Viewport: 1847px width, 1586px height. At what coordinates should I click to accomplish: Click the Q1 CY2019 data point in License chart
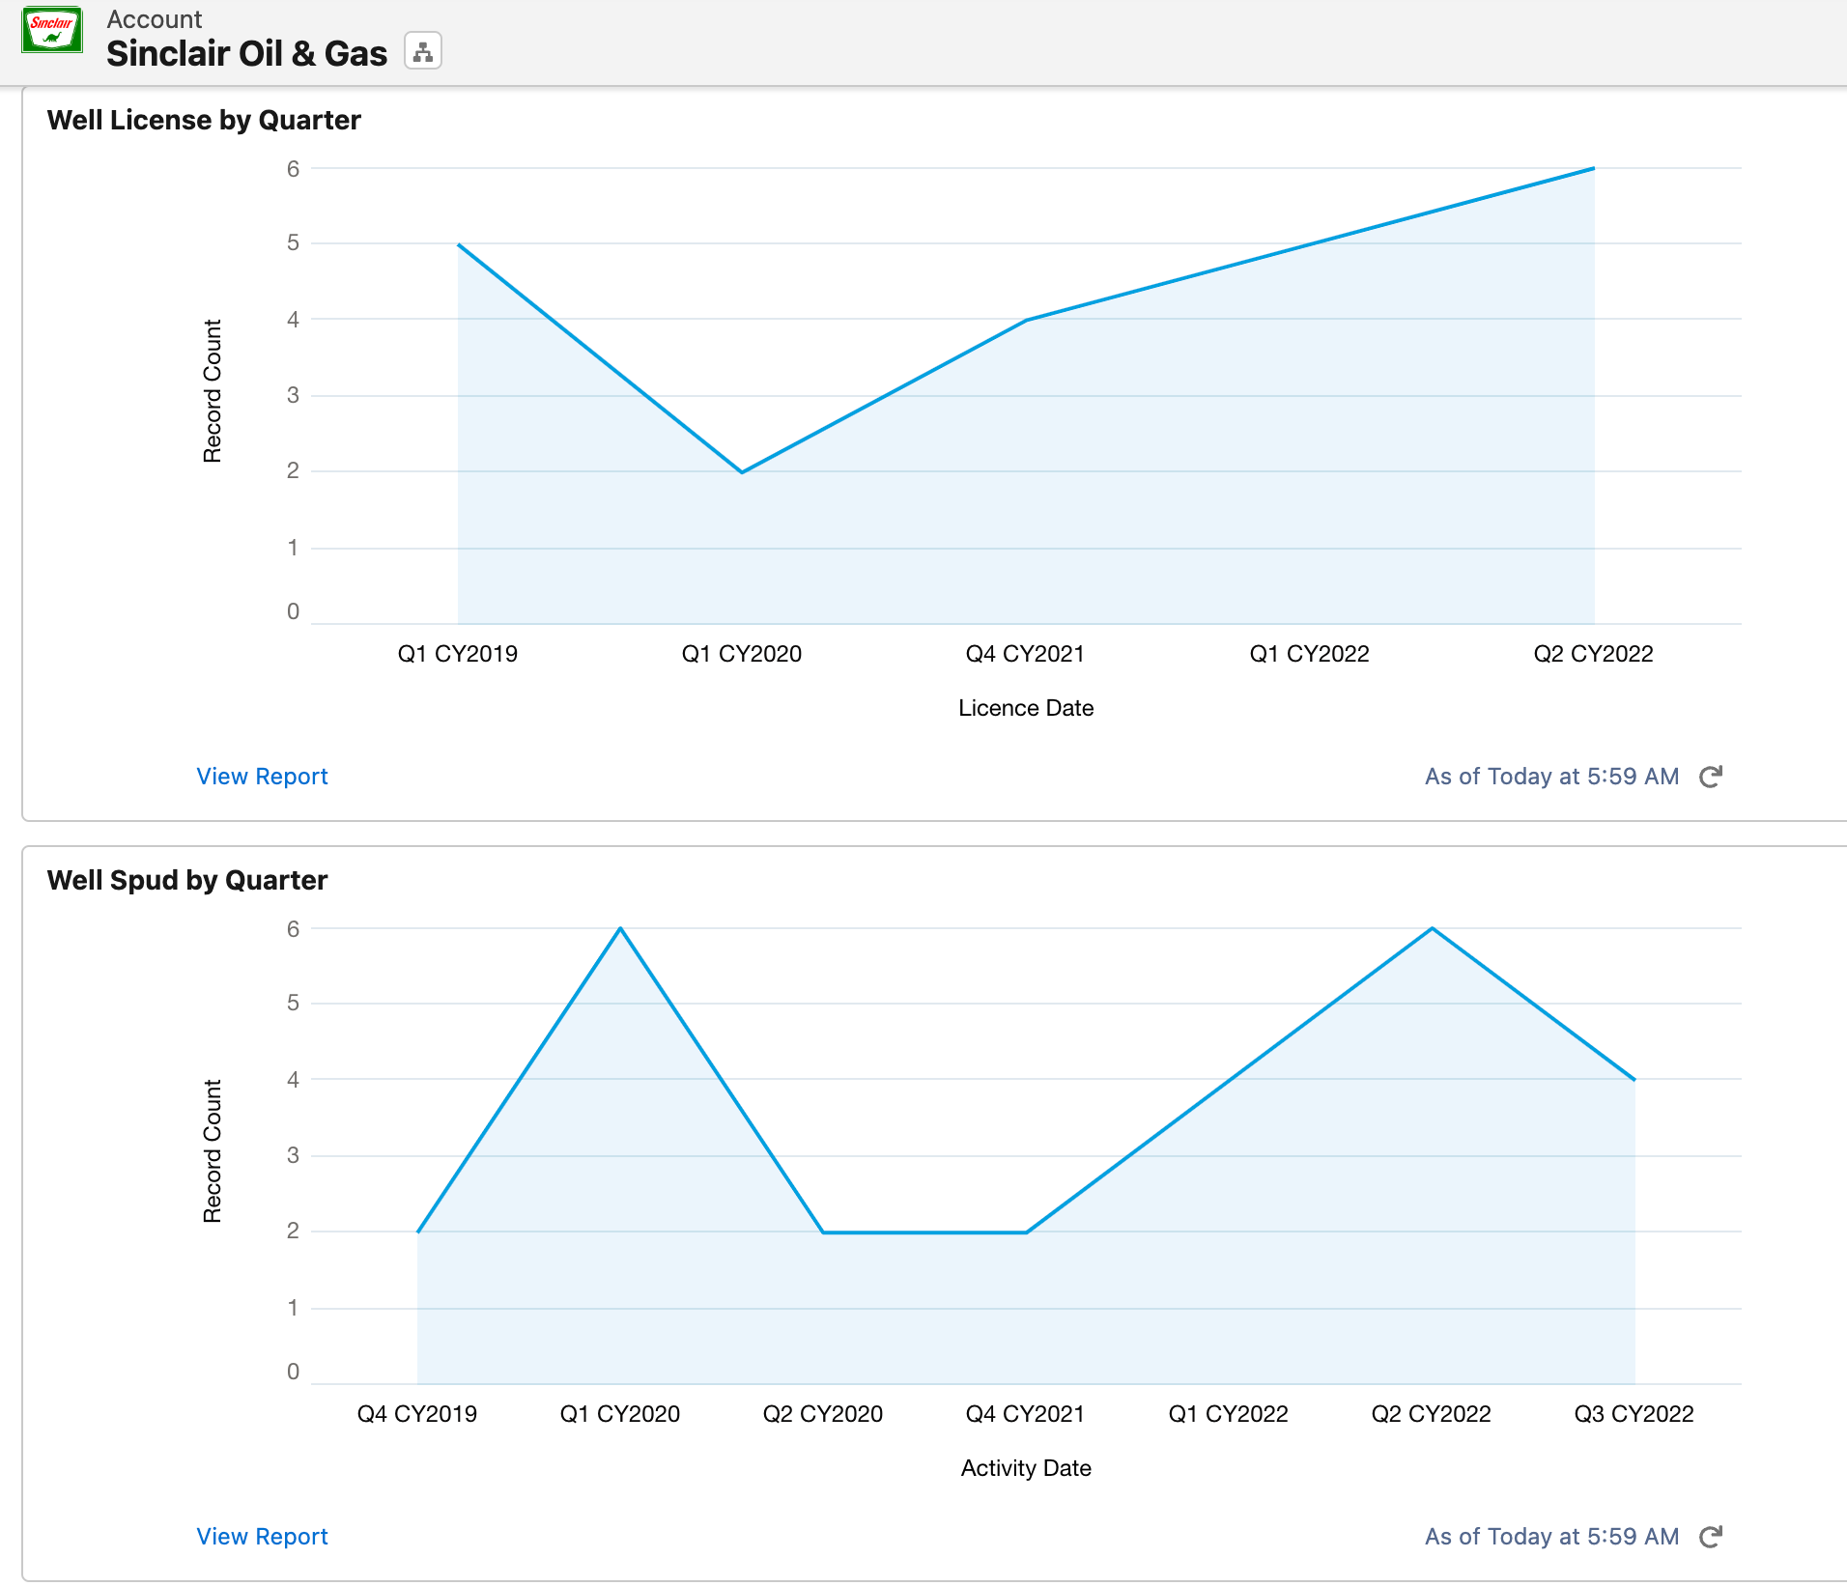458,244
